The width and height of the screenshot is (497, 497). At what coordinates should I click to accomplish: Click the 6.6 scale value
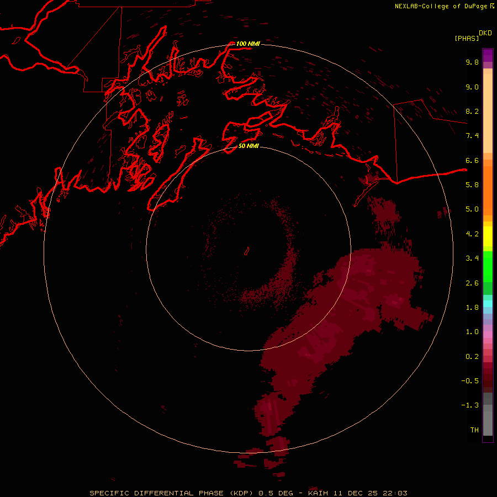[x=472, y=160]
